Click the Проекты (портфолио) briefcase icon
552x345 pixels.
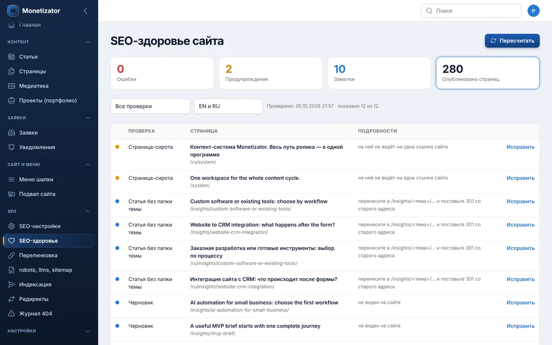click(11, 100)
